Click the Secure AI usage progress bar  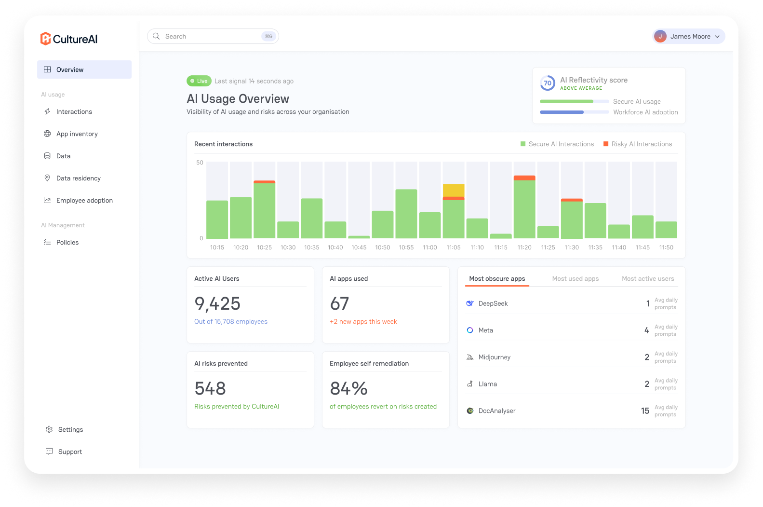(x=575, y=101)
